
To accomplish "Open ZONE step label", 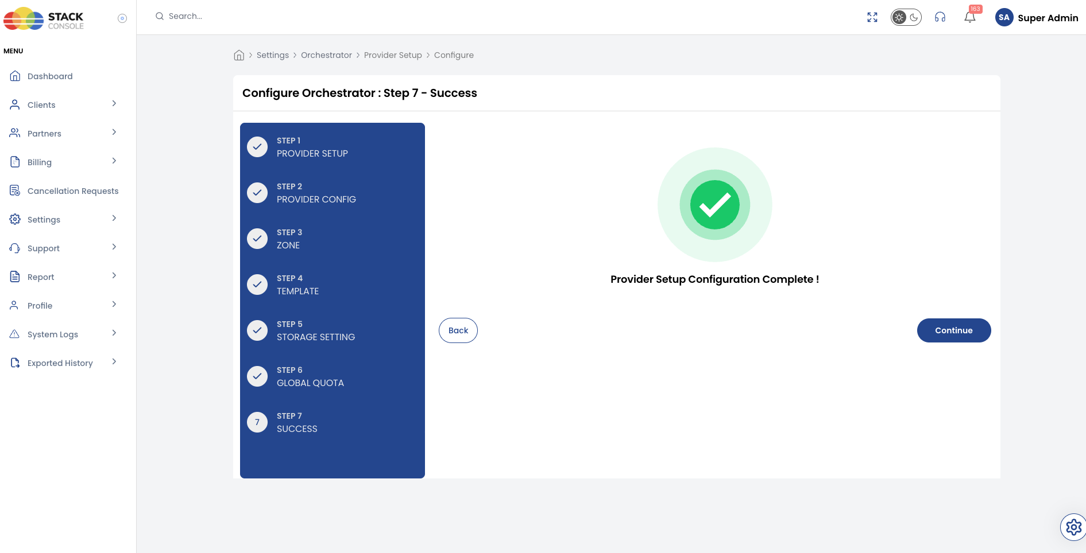I will click(x=288, y=246).
